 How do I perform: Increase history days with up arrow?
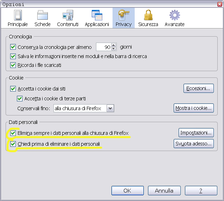(114, 45)
